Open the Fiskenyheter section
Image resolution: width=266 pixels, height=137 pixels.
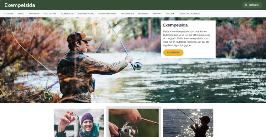(127, 14)
